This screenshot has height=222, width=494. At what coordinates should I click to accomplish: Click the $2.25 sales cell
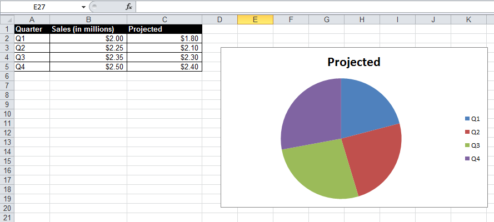(88, 48)
